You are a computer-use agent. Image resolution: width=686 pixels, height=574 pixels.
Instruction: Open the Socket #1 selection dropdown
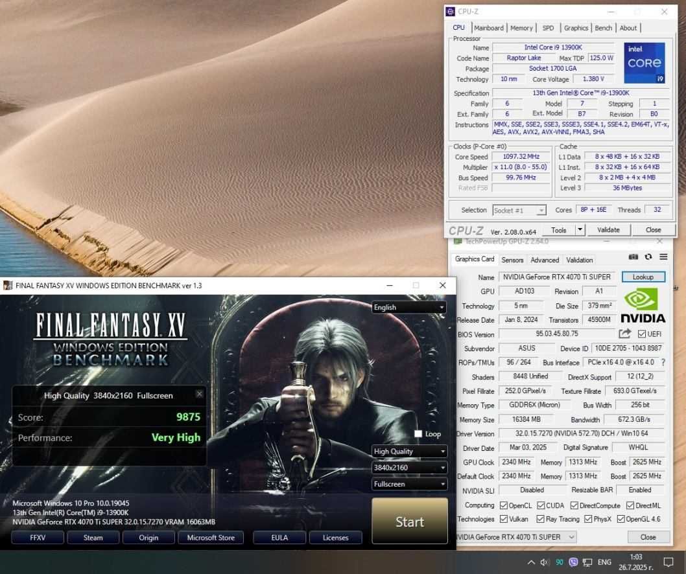[519, 211]
